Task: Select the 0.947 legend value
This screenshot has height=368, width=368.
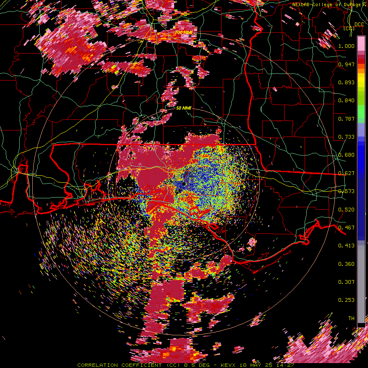Action: click(346, 64)
